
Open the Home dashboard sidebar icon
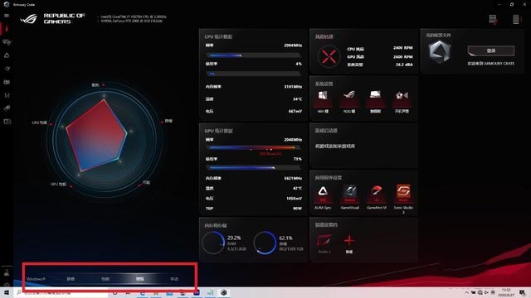pos(7,29)
